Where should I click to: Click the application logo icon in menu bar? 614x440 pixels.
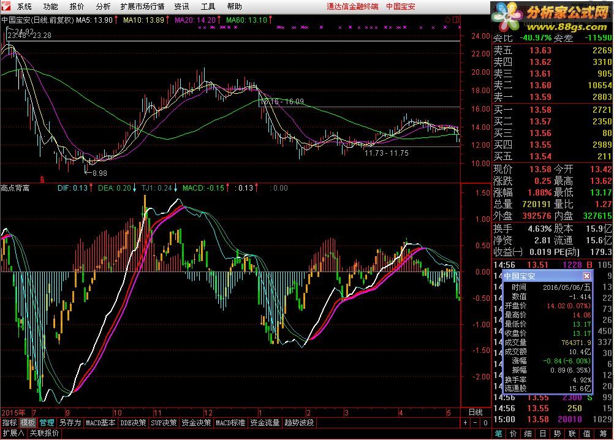pyautogui.click(x=6, y=6)
